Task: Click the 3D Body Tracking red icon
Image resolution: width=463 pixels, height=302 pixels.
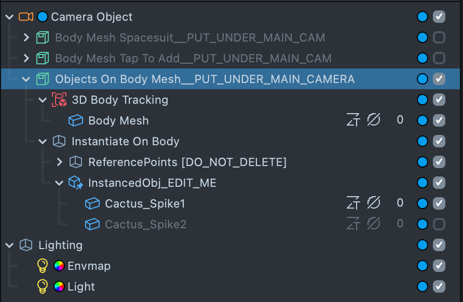Action: [59, 100]
